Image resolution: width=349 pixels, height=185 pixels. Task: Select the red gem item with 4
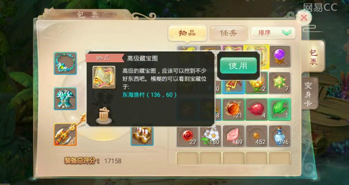(256, 109)
